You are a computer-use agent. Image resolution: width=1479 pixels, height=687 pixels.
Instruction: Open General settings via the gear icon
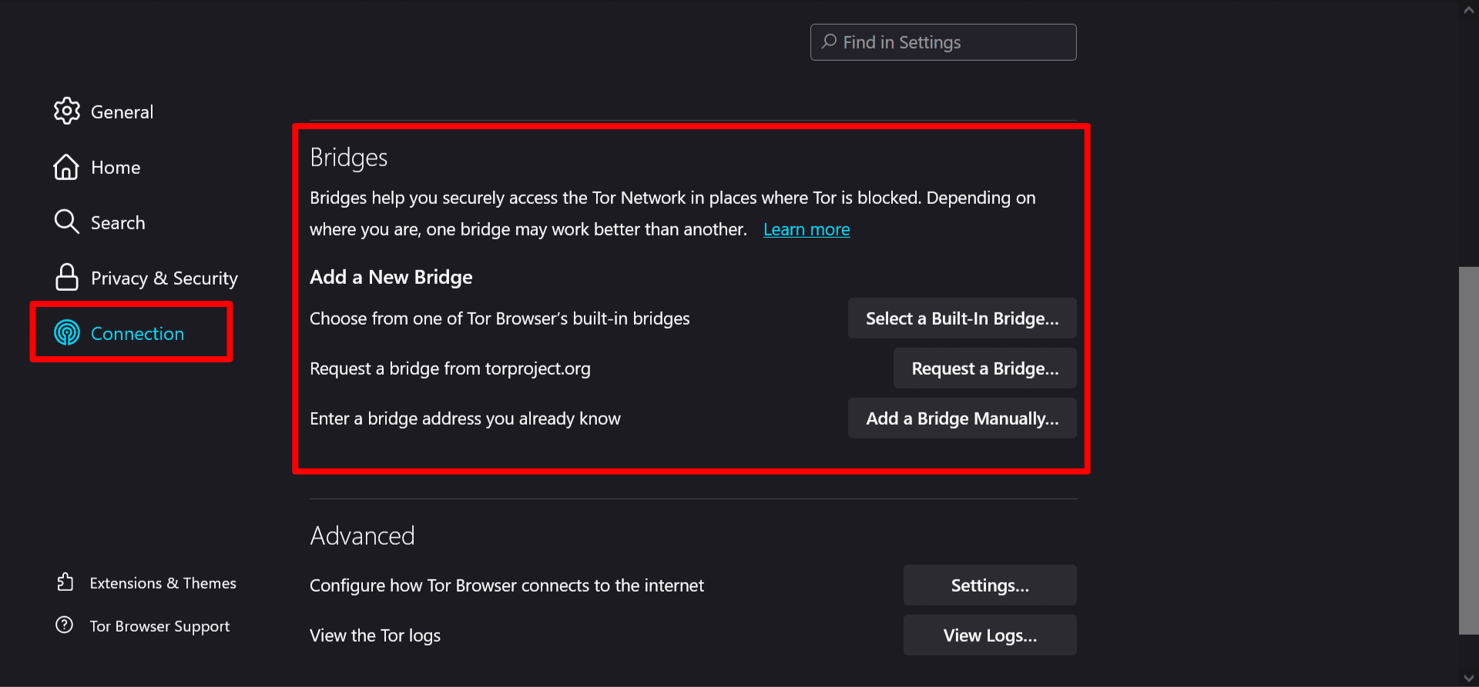click(67, 111)
